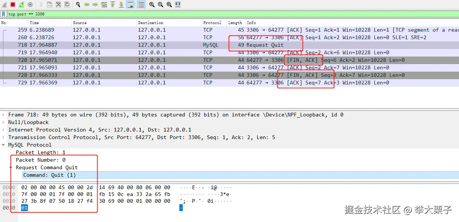Click the 'Packet Number: 0' field

click(41, 160)
